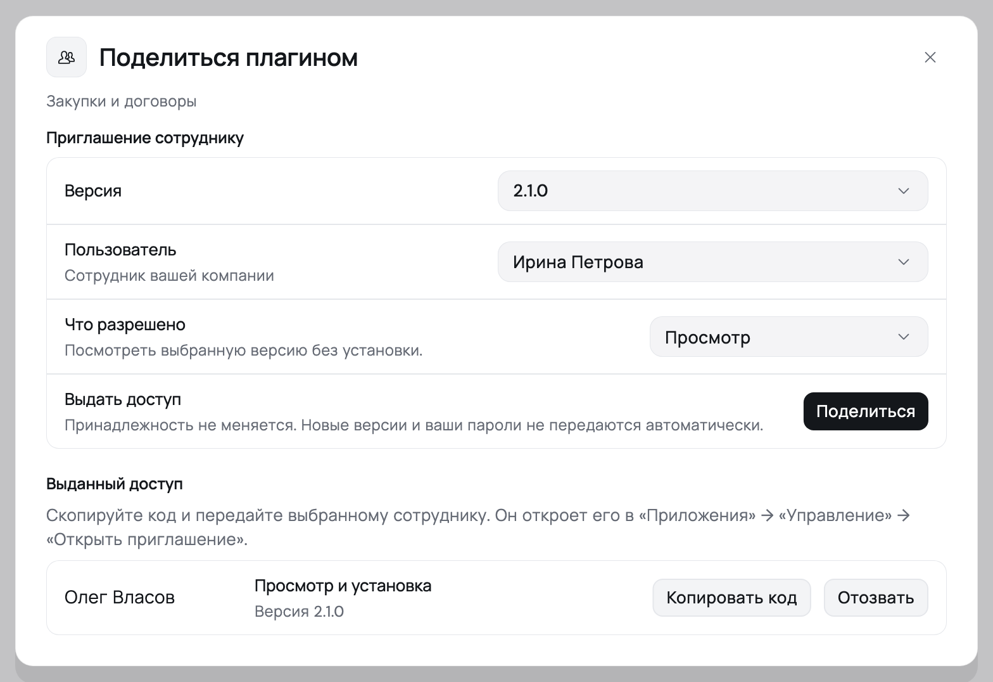This screenshot has width=993, height=682.
Task: Click the Выданный доступ heading
Action: (115, 484)
